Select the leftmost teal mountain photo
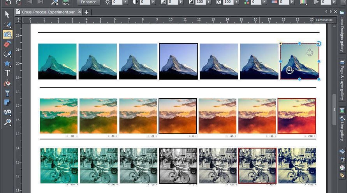Viewport: 347px width, 193px height. click(x=57, y=61)
